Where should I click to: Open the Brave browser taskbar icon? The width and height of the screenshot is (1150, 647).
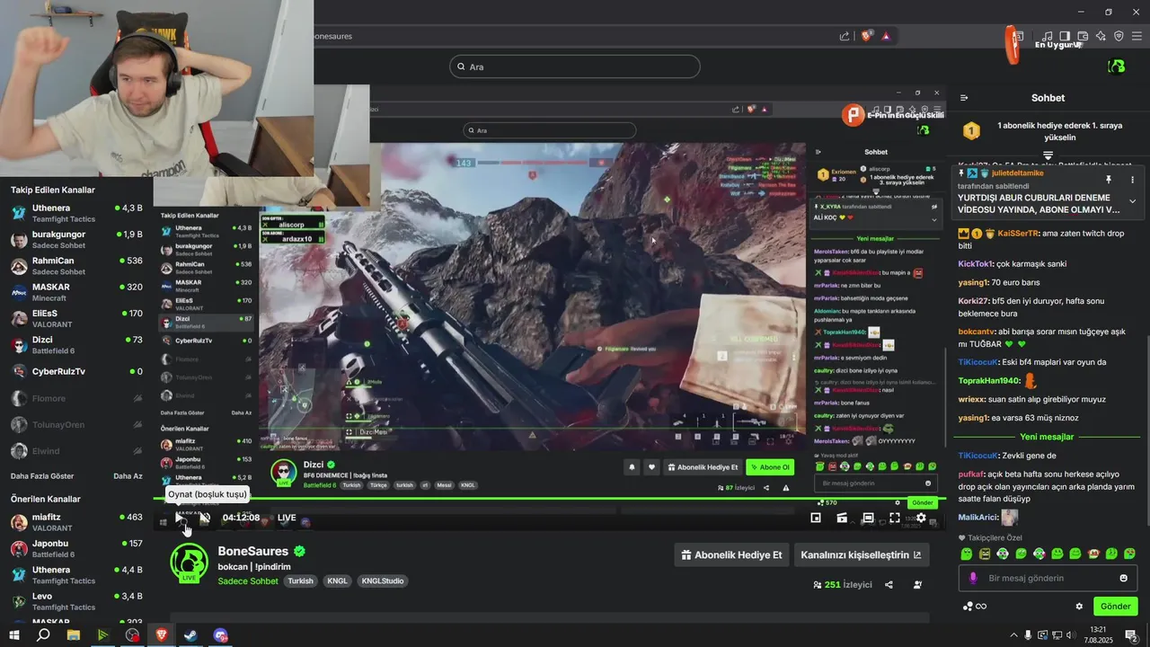click(162, 635)
